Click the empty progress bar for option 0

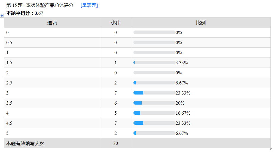[154, 33]
